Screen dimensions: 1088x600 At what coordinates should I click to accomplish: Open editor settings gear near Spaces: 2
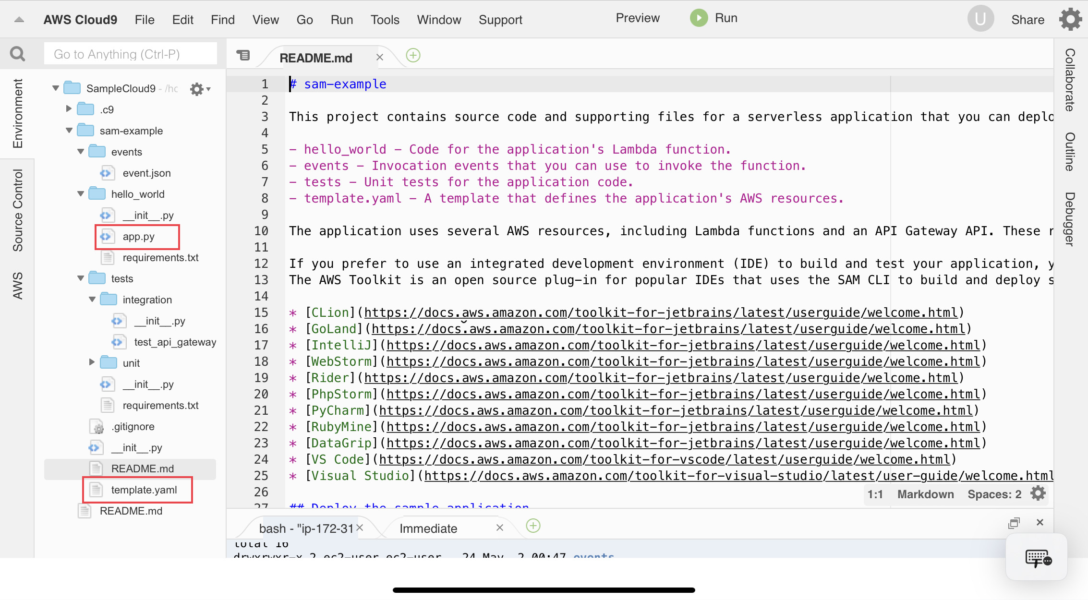pos(1038,494)
